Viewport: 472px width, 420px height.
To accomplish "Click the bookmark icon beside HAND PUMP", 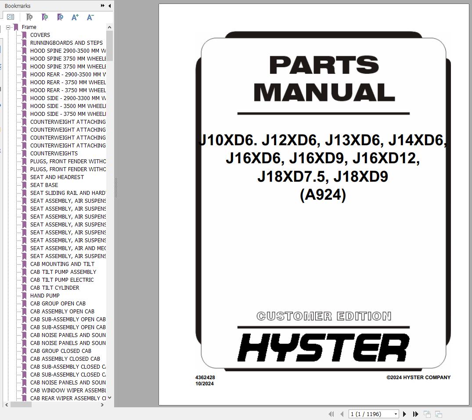I will (x=25, y=295).
